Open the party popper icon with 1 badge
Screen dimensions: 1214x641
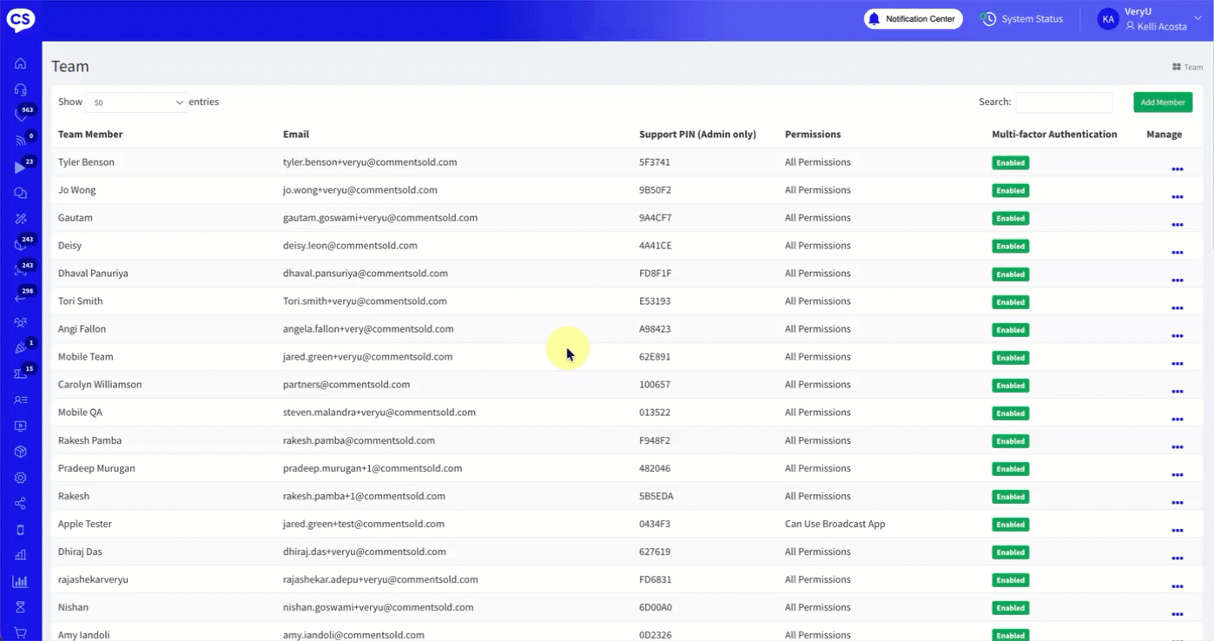20,348
